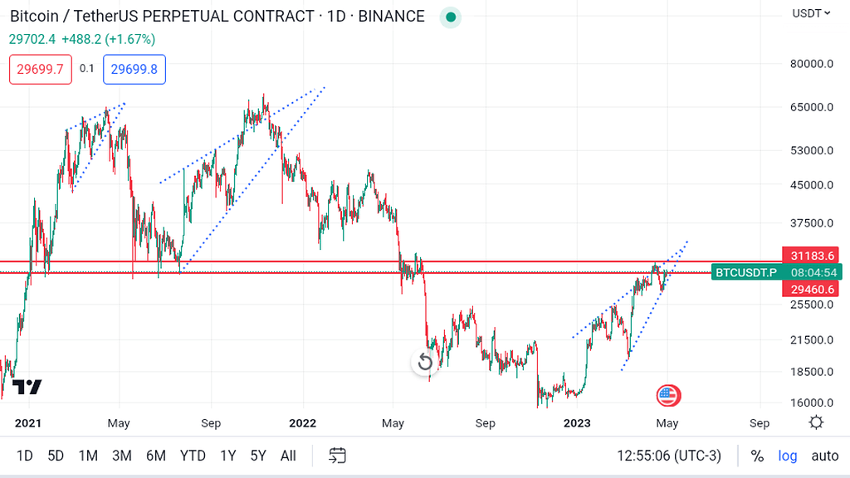Image resolution: width=850 pixels, height=478 pixels.
Task: Open the timezone menu showing UTC-3
Action: tap(669, 456)
